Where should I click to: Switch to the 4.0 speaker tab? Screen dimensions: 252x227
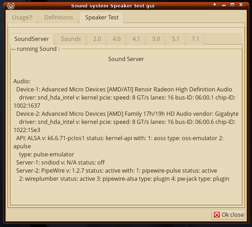[116, 39]
